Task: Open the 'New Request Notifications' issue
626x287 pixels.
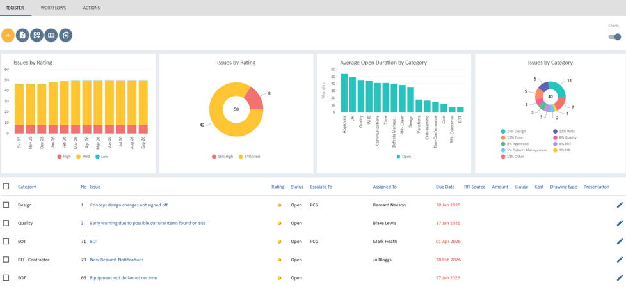Action: (x=116, y=260)
